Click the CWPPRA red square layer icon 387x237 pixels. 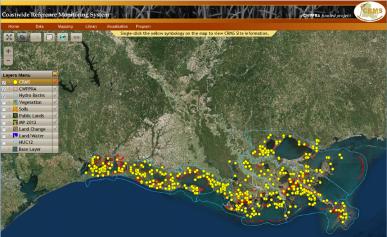click(x=15, y=89)
